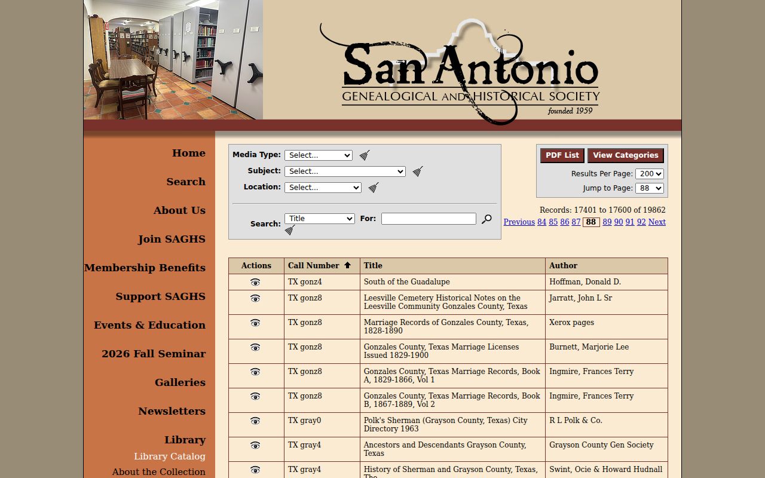
Task: Click the For search text field
Action: (429, 219)
